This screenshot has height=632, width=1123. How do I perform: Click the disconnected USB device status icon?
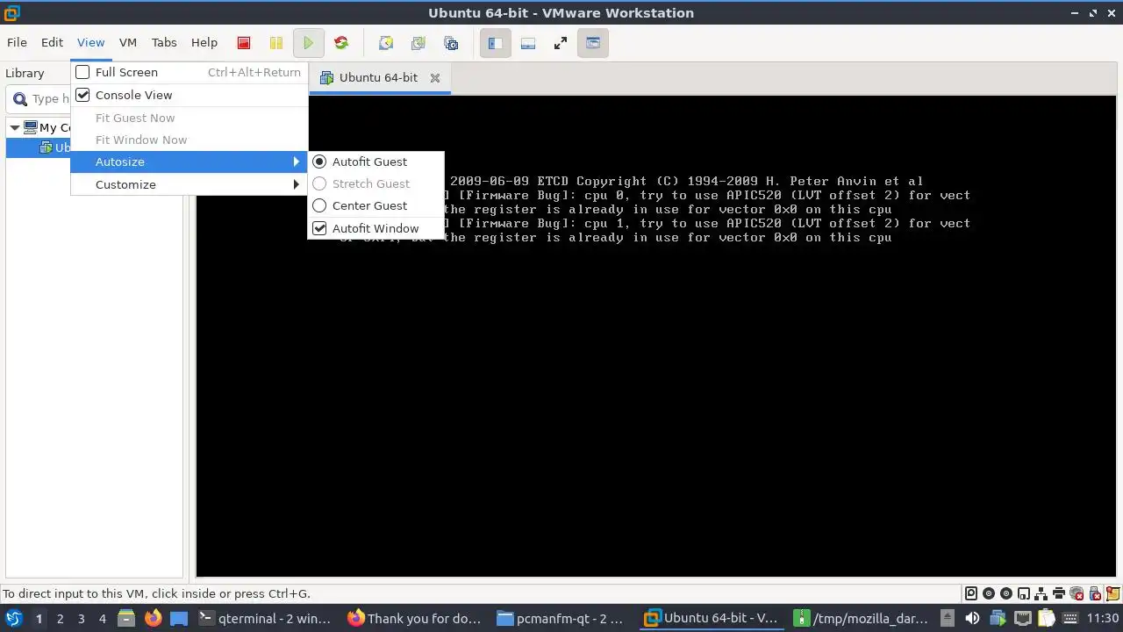(1095, 593)
